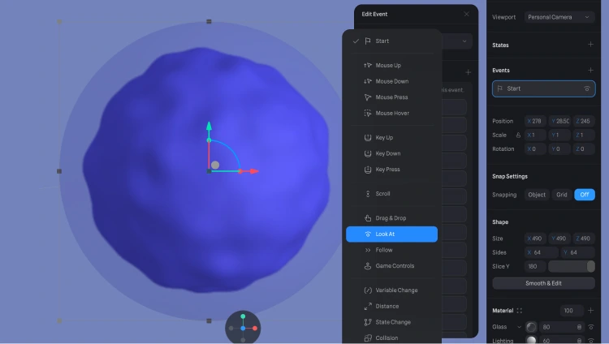Open the Glass layer type dropdown
609x344 pixels.
(x=519, y=327)
